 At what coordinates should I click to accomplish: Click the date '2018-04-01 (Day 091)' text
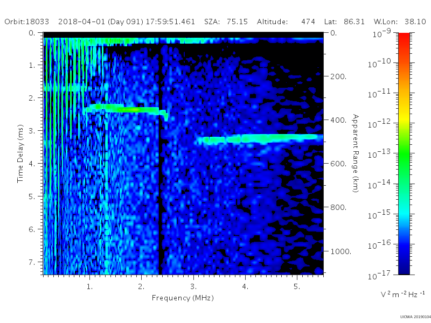(x=101, y=22)
